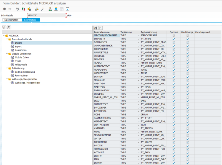
Task: Click the binoculars find icon above table
Action: (x=96, y=28)
